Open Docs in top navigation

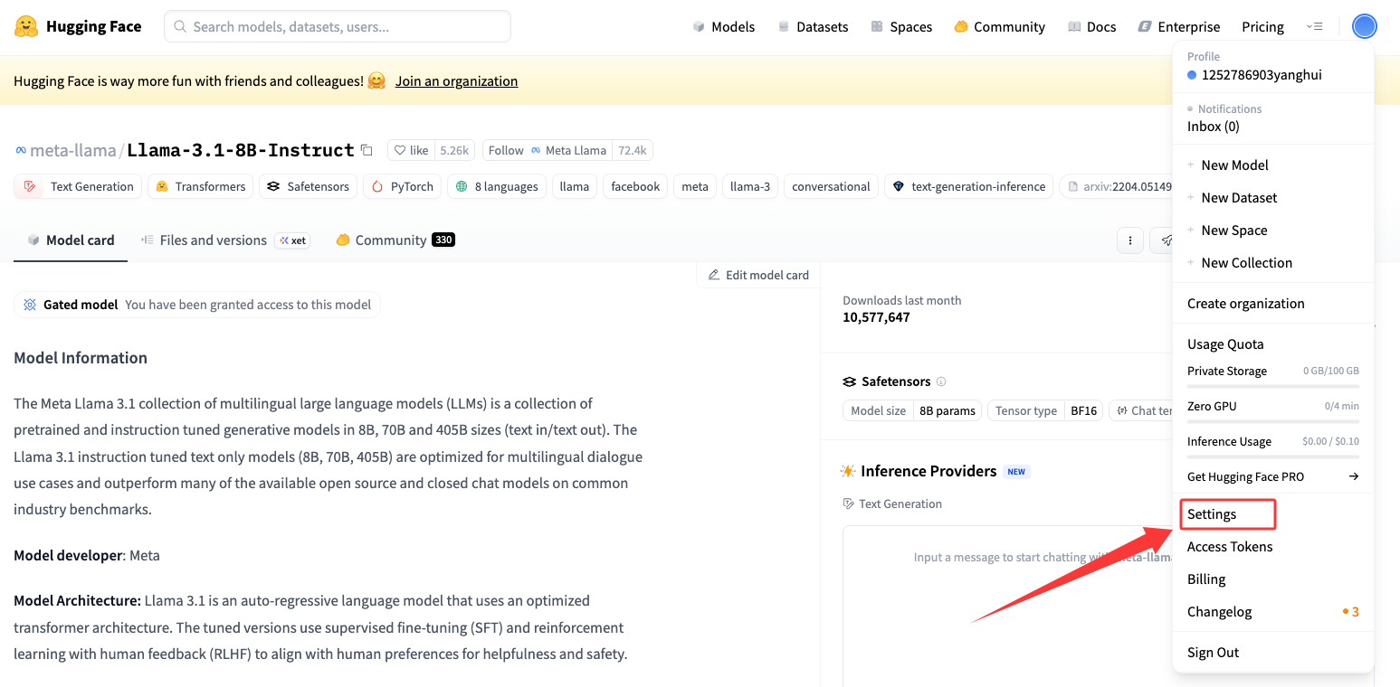point(1091,27)
